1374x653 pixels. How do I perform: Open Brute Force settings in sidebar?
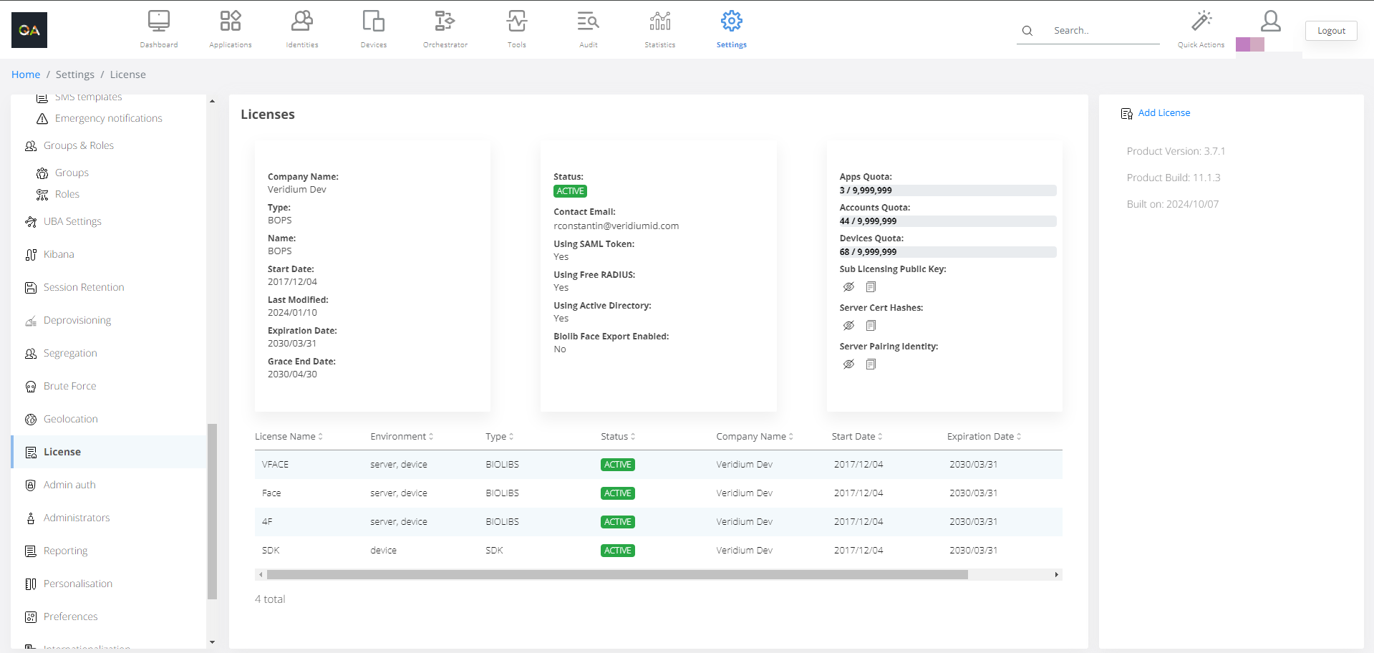[x=69, y=386]
